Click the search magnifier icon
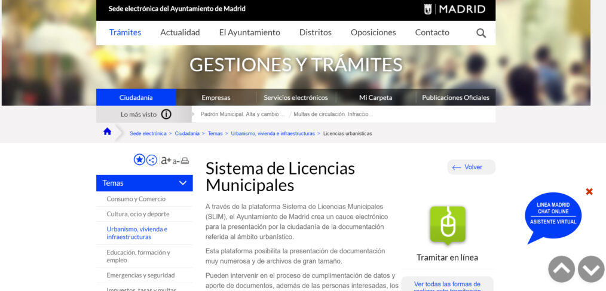The image size is (606, 291). click(480, 33)
